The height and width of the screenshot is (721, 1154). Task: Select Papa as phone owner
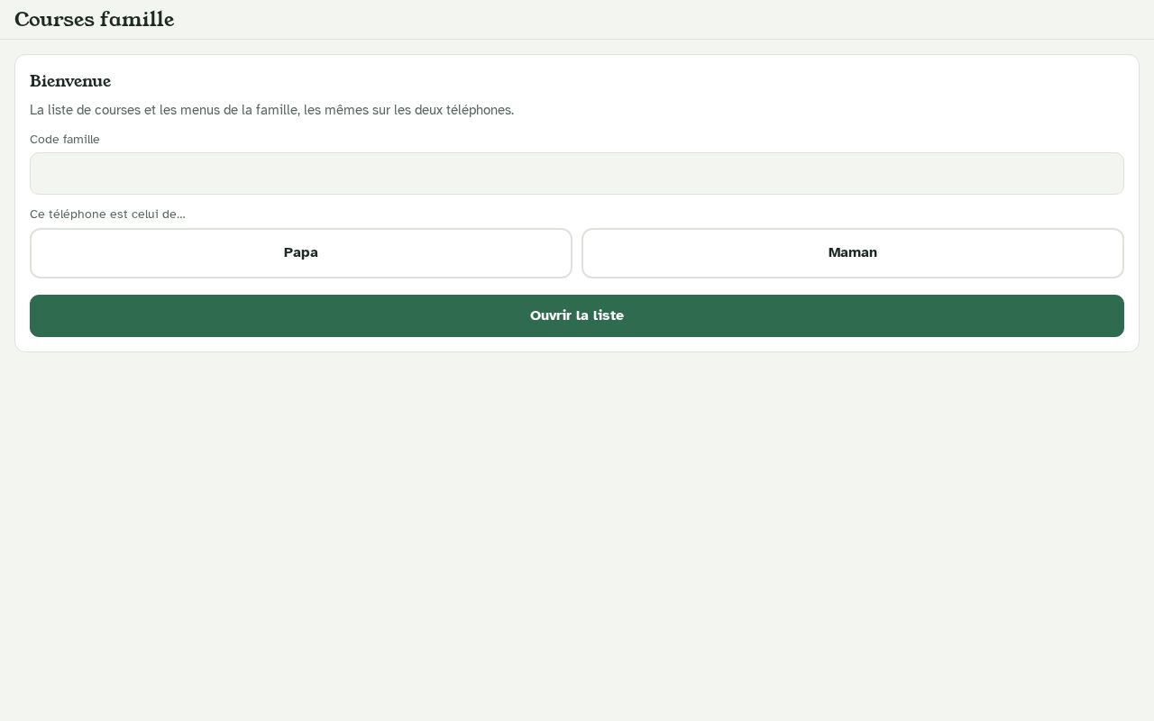tap(301, 253)
